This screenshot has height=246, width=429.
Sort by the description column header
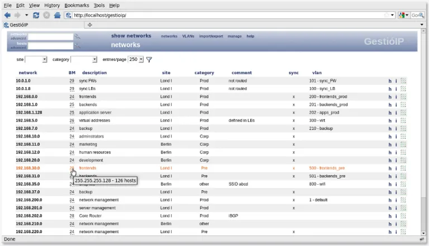[x=94, y=73]
